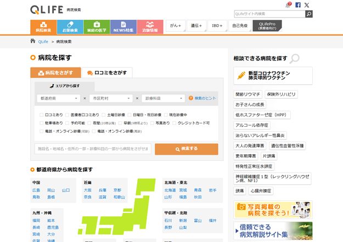Image resolution: width=343 pixels, height=242 pixels.
Task: Open the IBD＋ menu item
Action: 217,26
